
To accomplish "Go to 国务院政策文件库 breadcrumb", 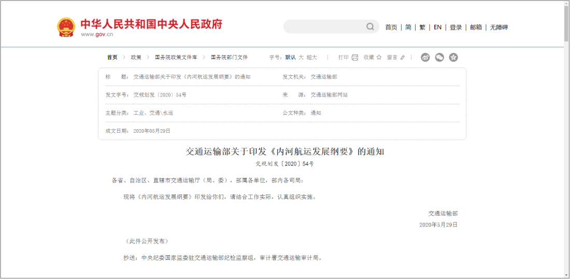I will [x=176, y=58].
